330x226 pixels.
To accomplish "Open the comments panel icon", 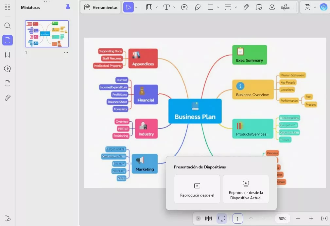I will pyautogui.click(x=8, y=69).
